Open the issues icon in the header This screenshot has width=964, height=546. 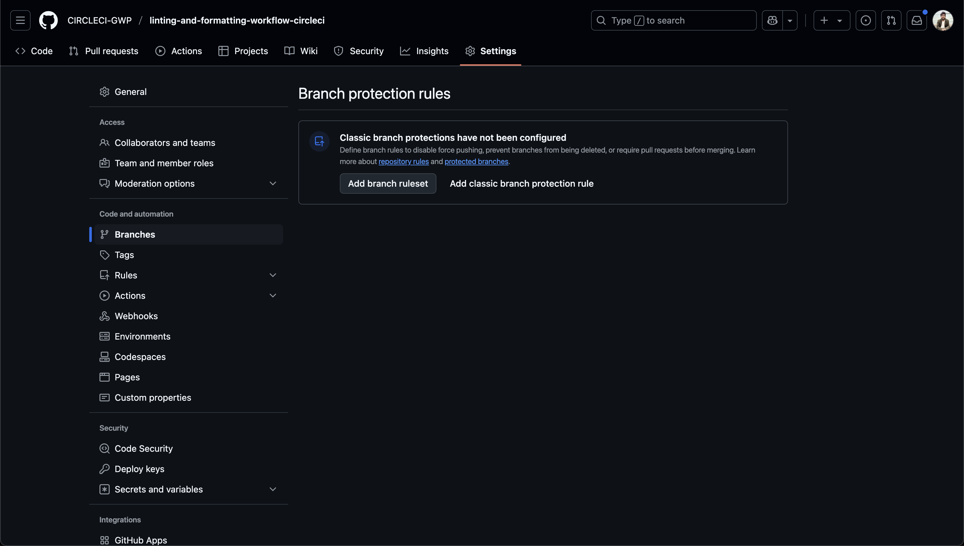(865, 20)
